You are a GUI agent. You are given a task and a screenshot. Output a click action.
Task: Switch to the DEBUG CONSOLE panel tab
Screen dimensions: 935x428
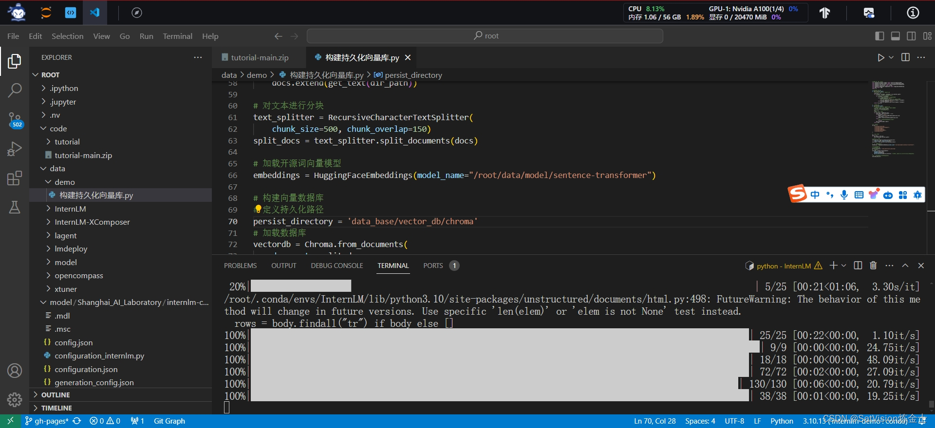[337, 266]
